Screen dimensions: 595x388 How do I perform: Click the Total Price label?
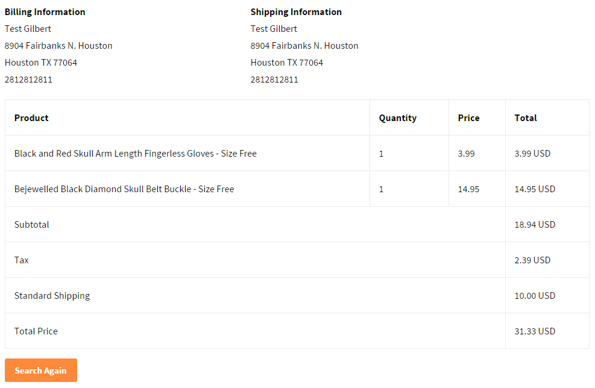[x=36, y=331]
